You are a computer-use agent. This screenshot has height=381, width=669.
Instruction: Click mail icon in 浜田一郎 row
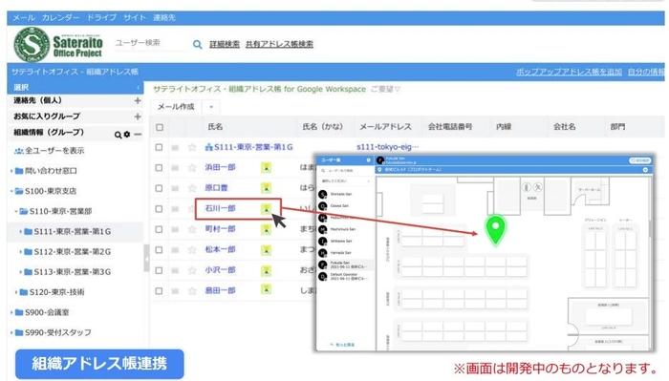pos(175,168)
